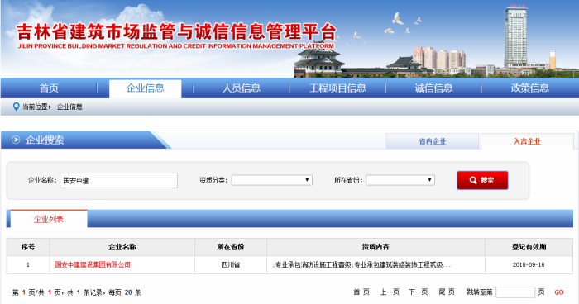The image size is (579, 304).
Task: Click the arrow on the 资质分类 select box
Action: pyautogui.click(x=307, y=180)
